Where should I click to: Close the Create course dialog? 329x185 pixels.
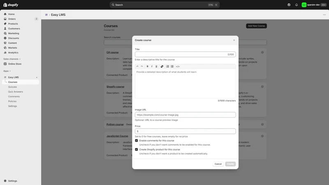click(x=234, y=40)
